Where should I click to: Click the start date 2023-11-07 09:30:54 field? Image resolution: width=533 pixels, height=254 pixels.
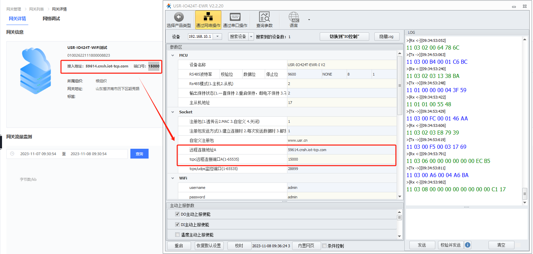click(38, 154)
